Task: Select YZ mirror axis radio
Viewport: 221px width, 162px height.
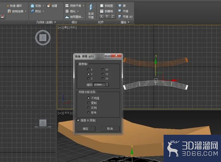Action: (103, 74)
